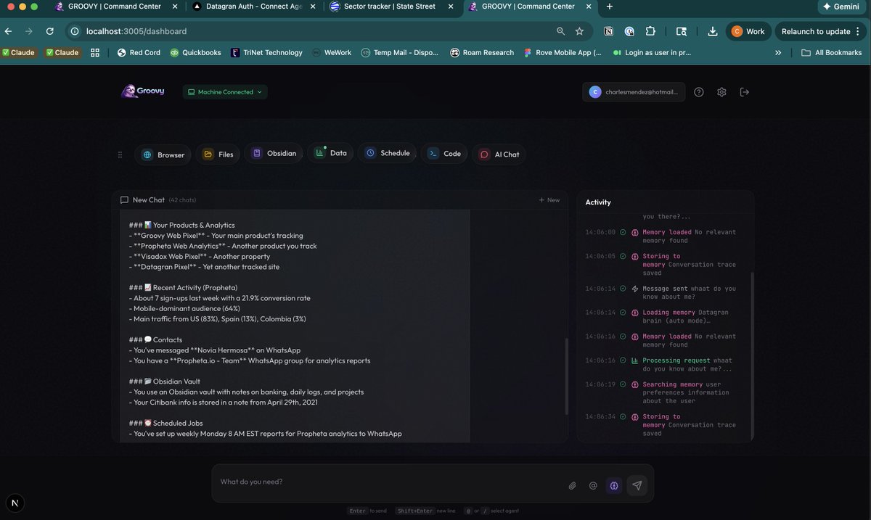Click the drag handle dots beside Browser
The height and width of the screenshot is (520, 871).
tap(120, 154)
